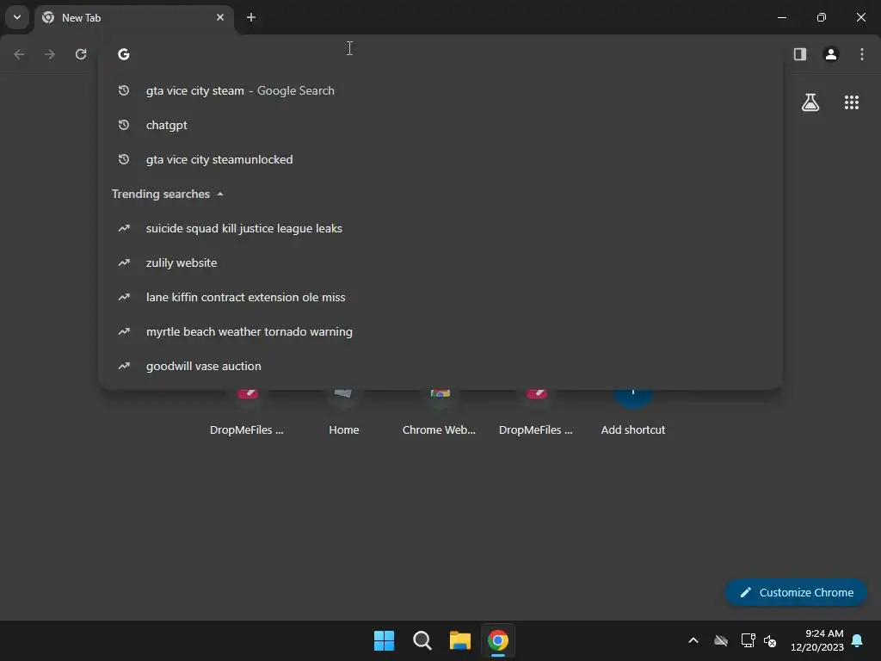Select 'lane kiffin contract extension ole miss'
Image resolution: width=881 pixels, height=661 pixels.
point(440,297)
